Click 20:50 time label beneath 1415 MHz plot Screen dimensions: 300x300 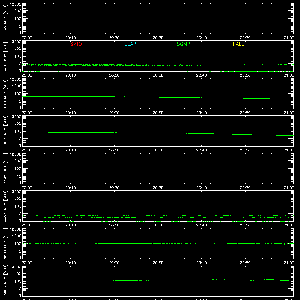pyautogui.click(x=245, y=150)
